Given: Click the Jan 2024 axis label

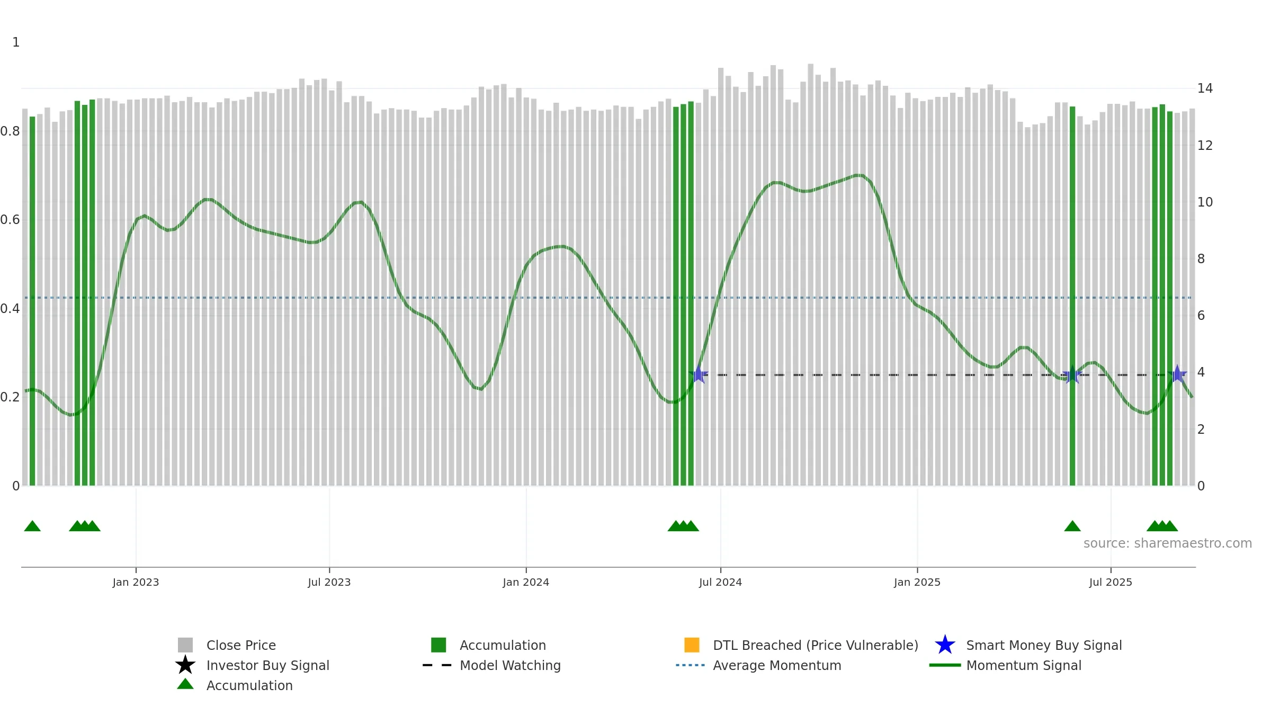Looking at the screenshot, I should coord(526,583).
